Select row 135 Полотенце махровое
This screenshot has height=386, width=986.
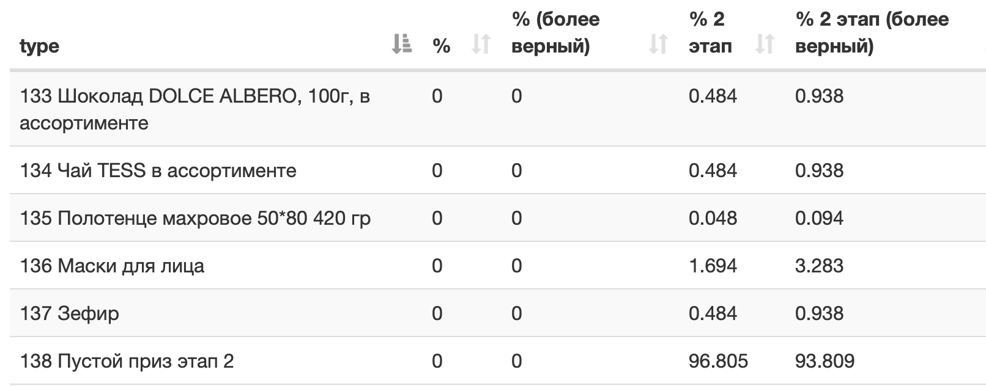497,217
